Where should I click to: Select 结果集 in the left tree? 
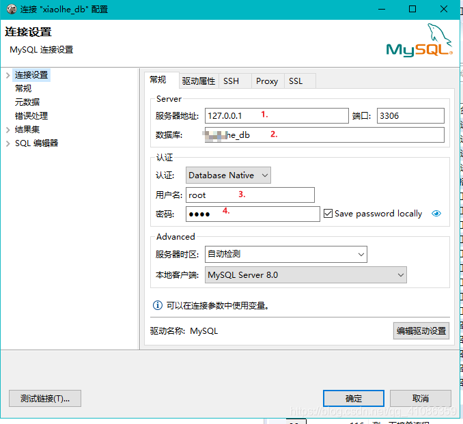[27, 130]
